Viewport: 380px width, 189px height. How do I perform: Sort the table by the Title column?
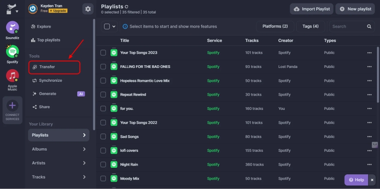coord(124,41)
